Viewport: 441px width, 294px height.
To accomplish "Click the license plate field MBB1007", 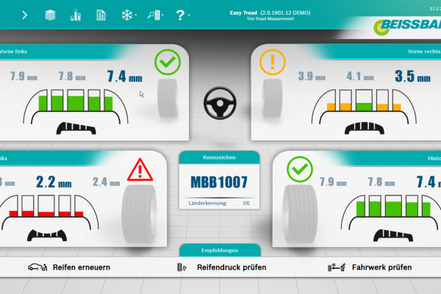I will click(x=220, y=182).
